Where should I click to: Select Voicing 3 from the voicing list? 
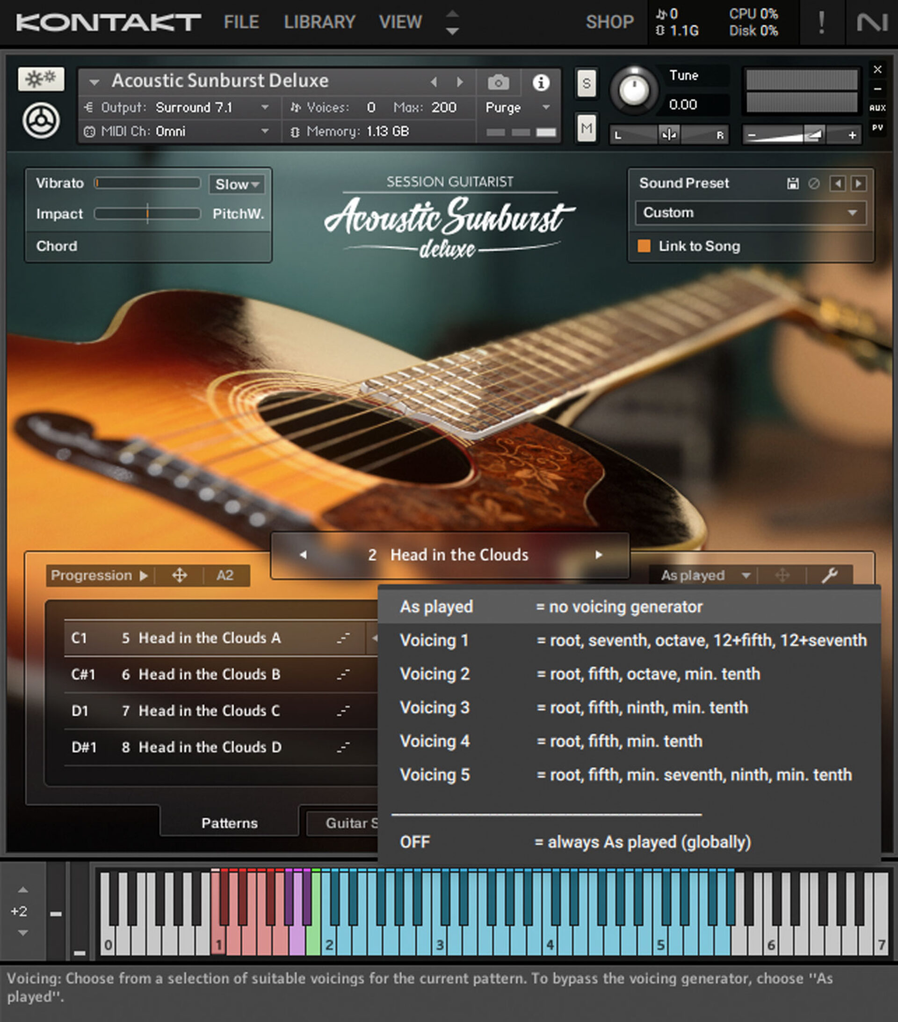pyautogui.click(x=435, y=707)
